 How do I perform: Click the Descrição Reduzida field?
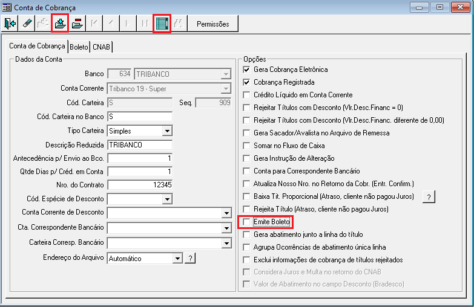[x=140, y=145]
